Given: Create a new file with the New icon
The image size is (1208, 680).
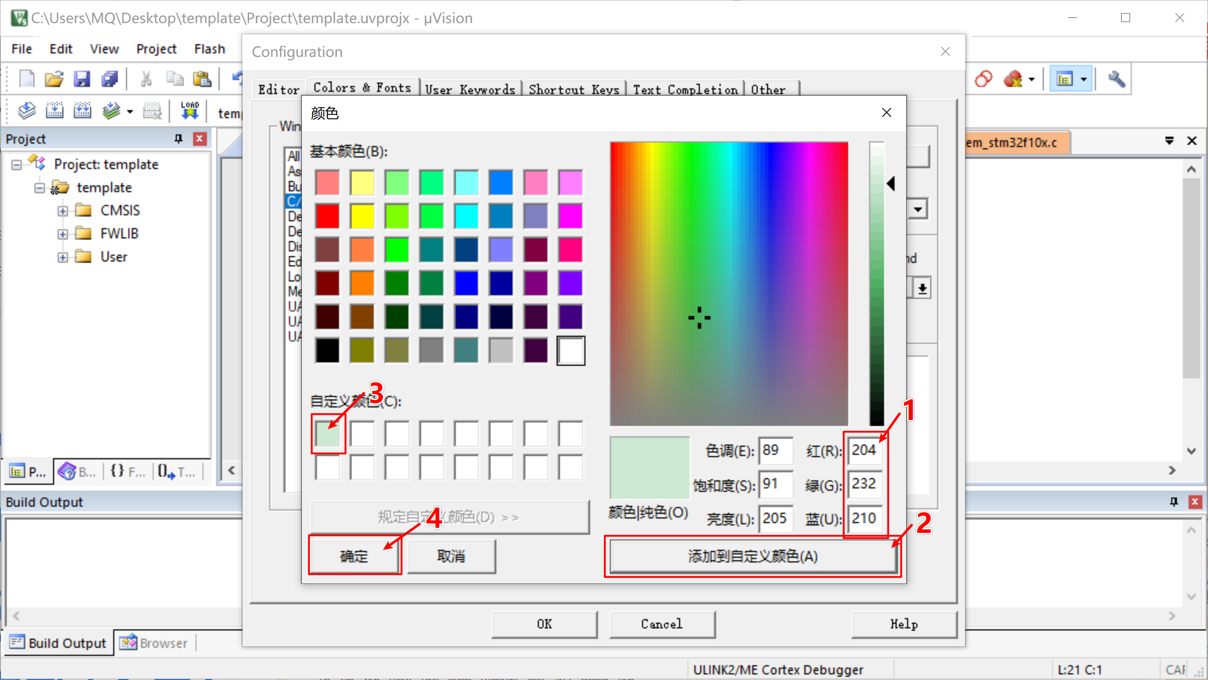Looking at the screenshot, I should click(x=27, y=79).
